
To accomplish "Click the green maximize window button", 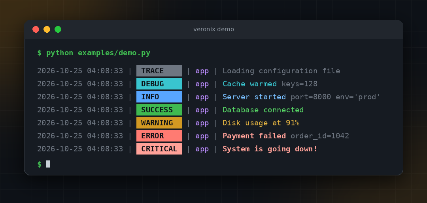I will (58, 29).
